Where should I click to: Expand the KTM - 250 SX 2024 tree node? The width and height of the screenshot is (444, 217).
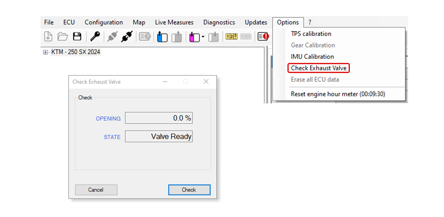coord(46,52)
